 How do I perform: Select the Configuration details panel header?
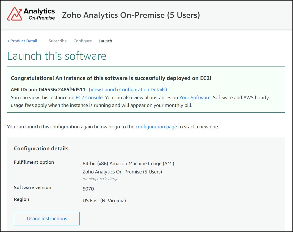coord(41,148)
